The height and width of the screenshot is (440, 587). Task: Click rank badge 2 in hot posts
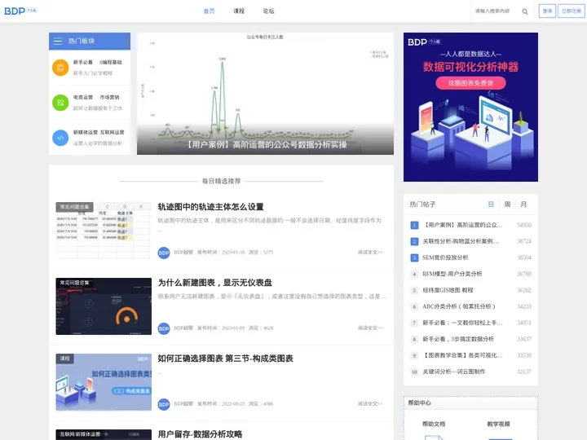coord(414,241)
